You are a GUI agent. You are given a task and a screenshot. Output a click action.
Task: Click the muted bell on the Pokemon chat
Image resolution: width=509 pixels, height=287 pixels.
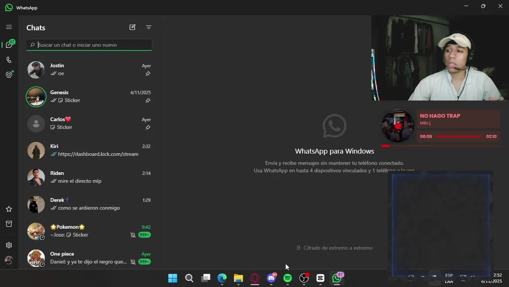pyautogui.click(x=133, y=235)
